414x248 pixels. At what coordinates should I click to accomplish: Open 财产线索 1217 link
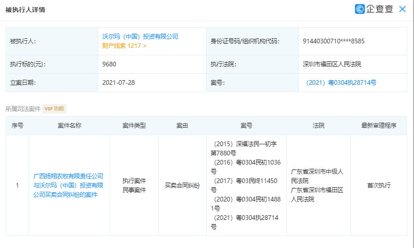(x=124, y=46)
